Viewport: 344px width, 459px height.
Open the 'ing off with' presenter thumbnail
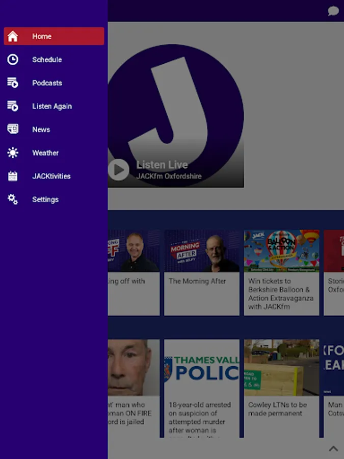(x=134, y=251)
